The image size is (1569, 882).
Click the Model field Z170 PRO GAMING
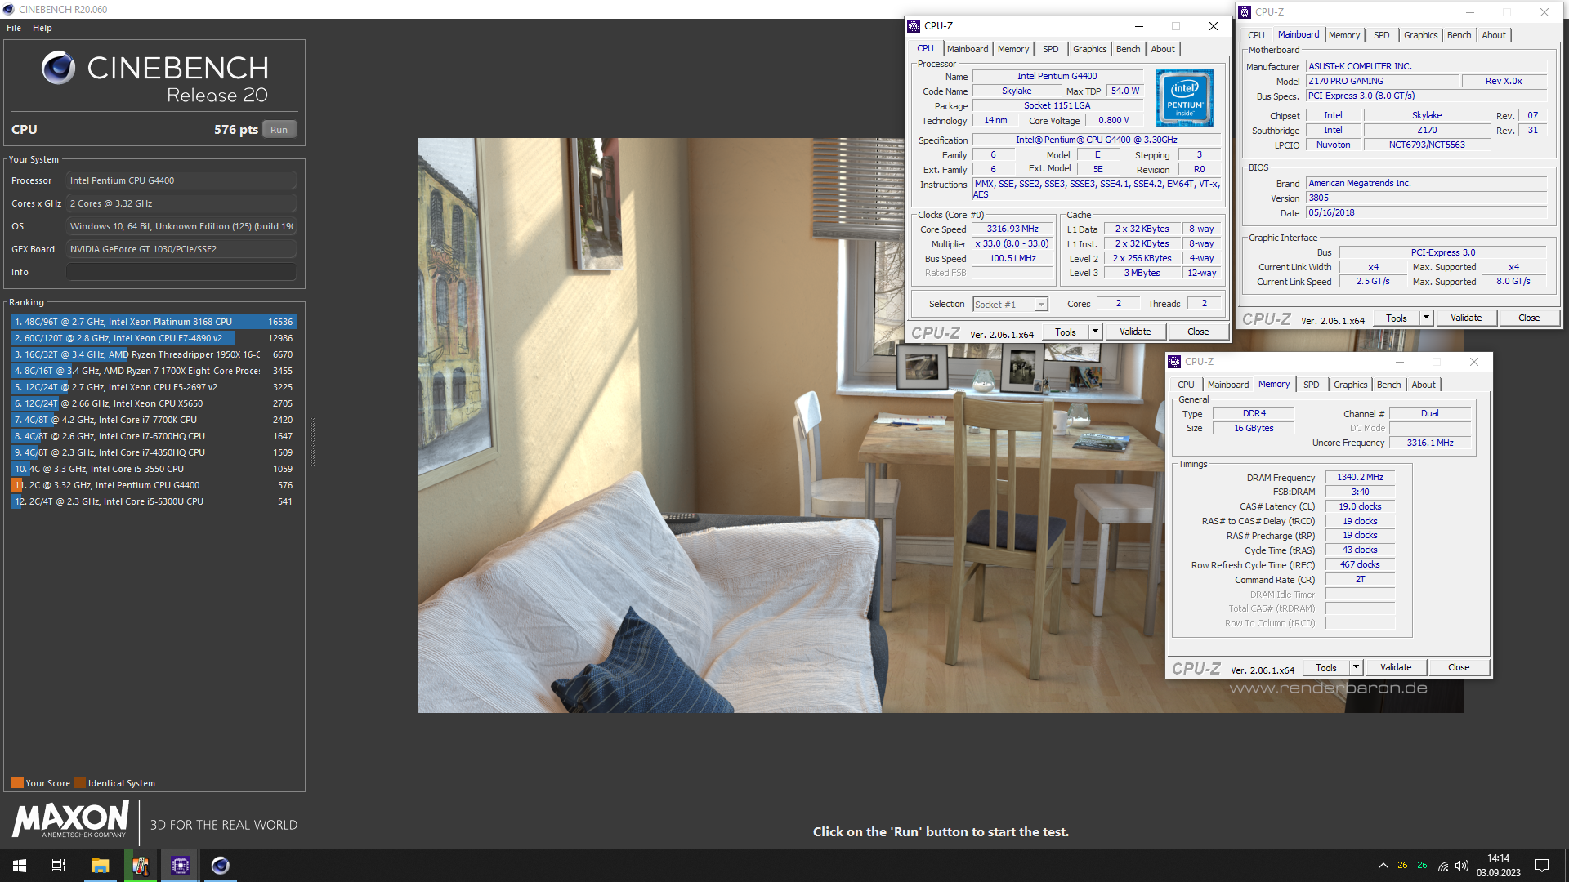coord(1383,81)
